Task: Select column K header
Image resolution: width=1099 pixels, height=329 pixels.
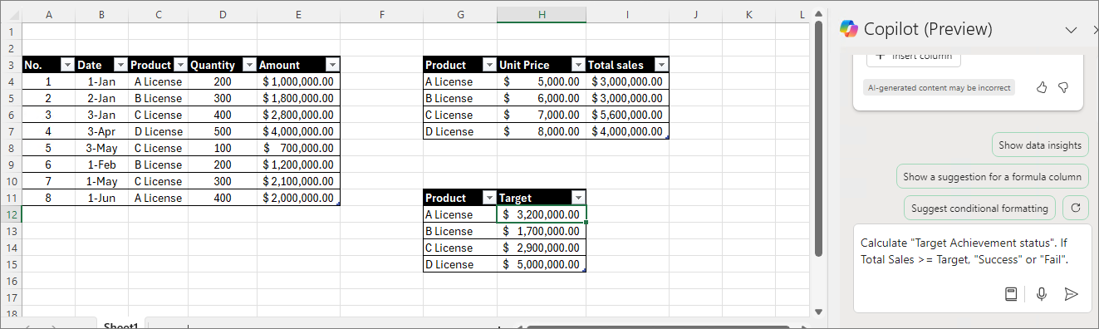Action: click(748, 15)
